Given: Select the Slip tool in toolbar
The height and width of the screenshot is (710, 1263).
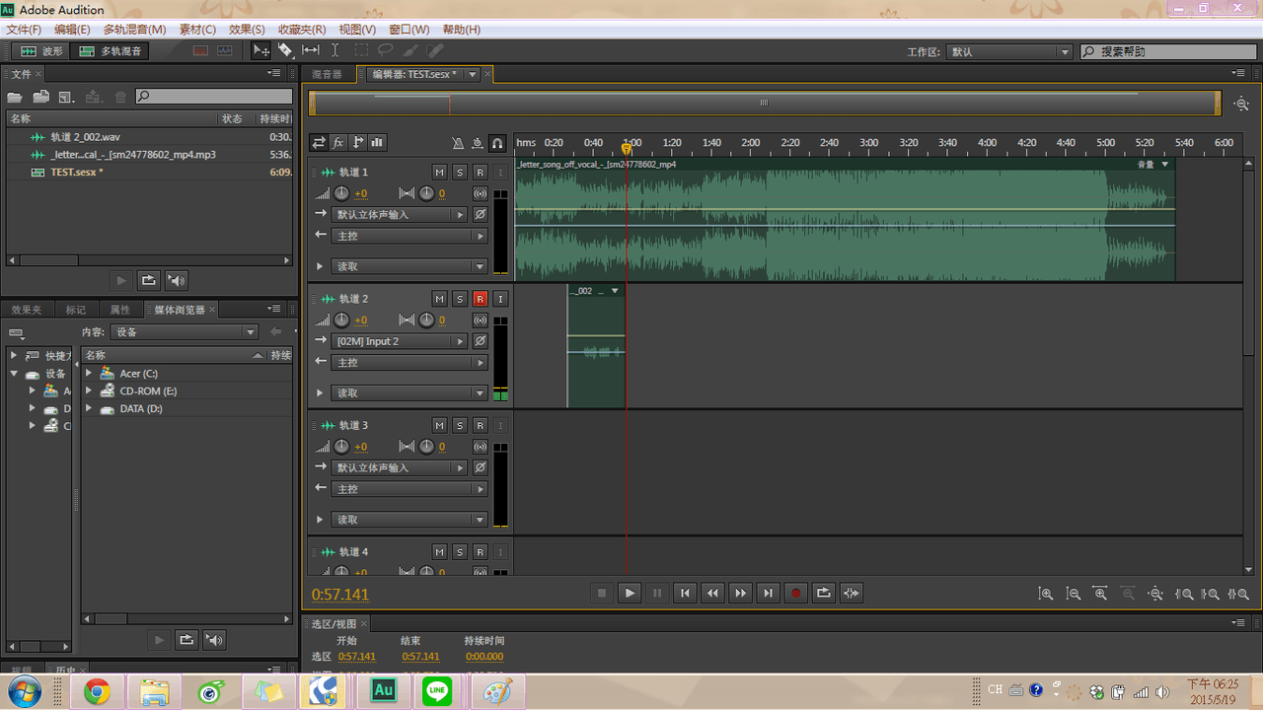Looking at the screenshot, I should click(310, 50).
